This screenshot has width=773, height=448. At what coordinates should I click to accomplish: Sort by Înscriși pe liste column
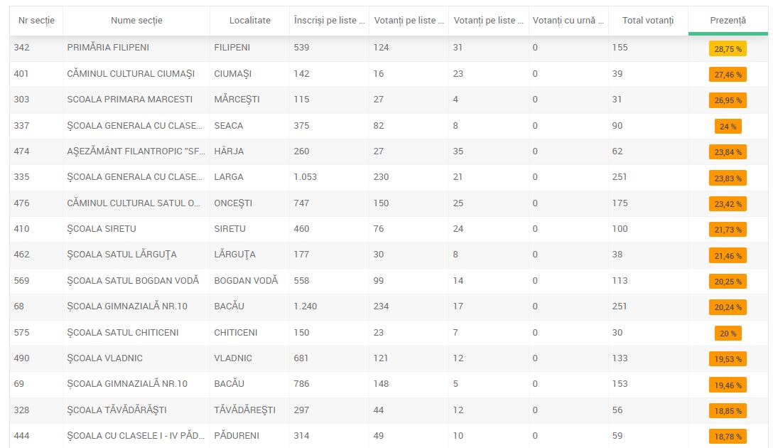[x=329, y=21]
